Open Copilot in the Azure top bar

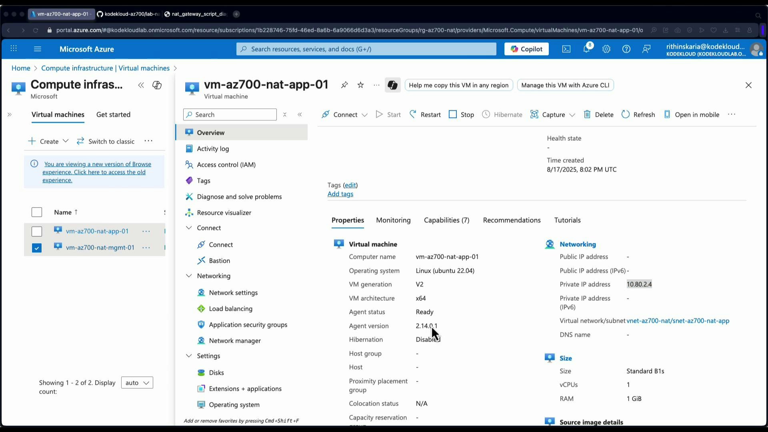pos(526,49)
